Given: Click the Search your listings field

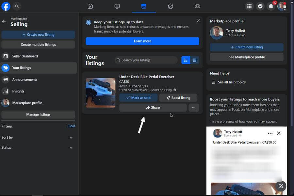Looking at the screenshot, I should pyautogui.click(x=146, y=60).
